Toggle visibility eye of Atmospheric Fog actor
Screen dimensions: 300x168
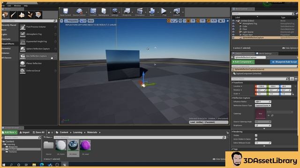[233, 24]
